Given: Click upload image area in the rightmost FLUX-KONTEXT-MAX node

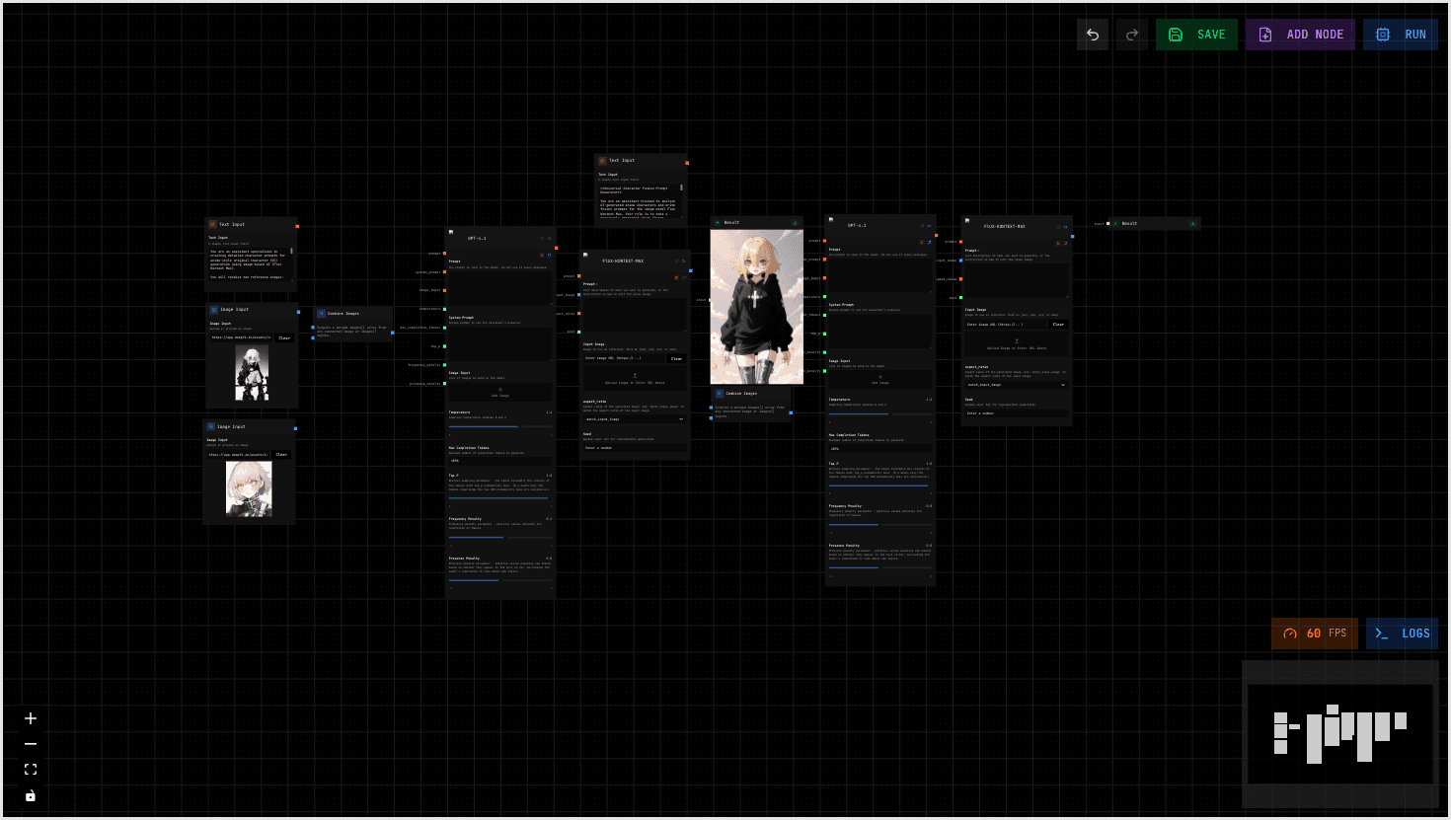Looking at the screenshot, I should tap(1017, 344).
